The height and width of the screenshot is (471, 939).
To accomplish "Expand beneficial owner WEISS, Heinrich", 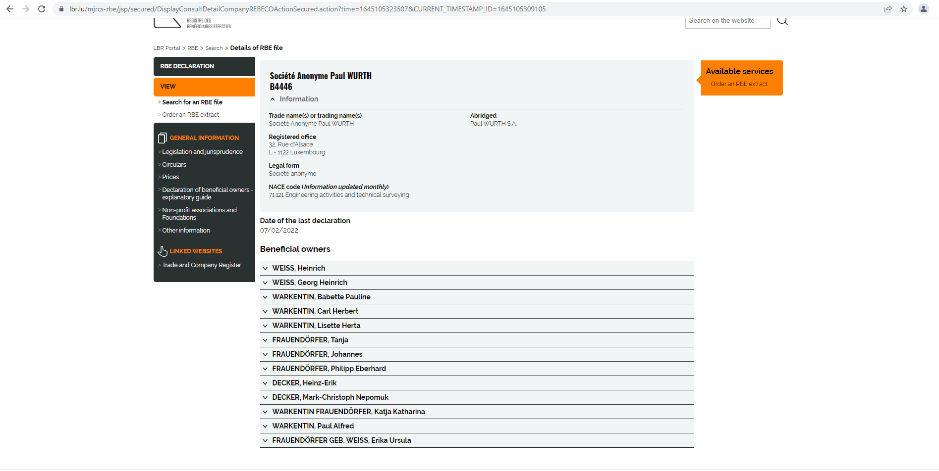I will pyautogui.click(x=266, y=268).
